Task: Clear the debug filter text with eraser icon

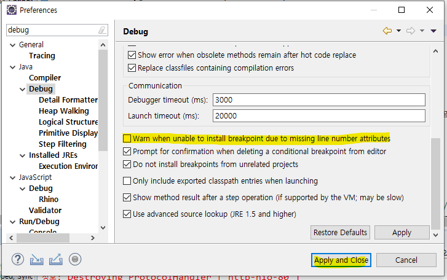Action: click(102, 30)
